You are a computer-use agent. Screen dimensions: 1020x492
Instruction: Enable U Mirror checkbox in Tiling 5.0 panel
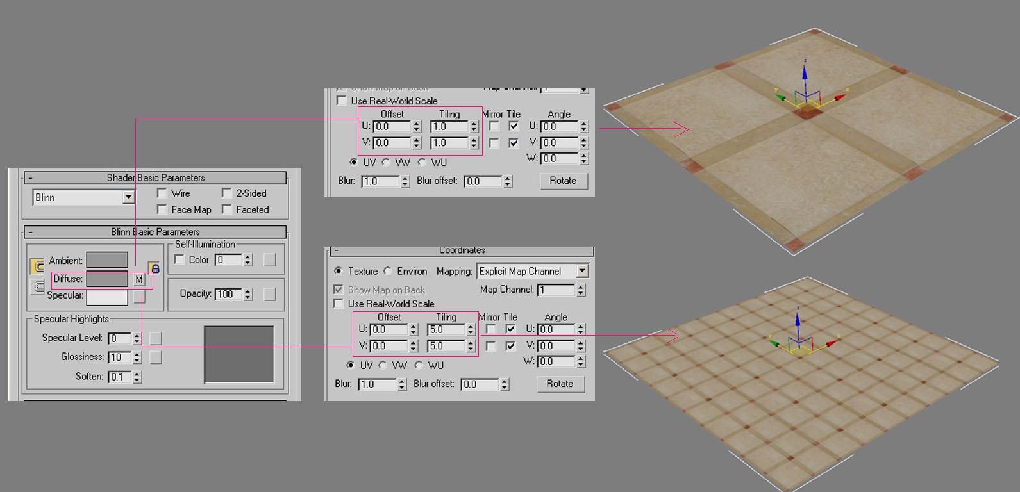491,329
